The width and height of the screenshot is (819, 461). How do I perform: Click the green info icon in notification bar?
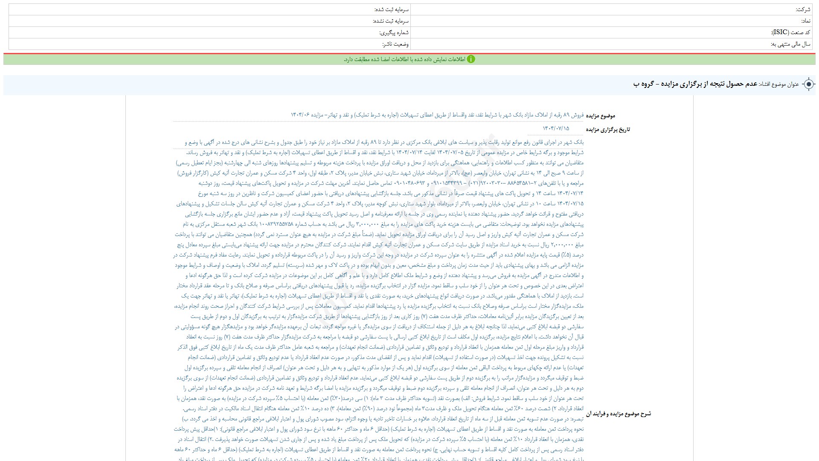click(x=471, y=59)
